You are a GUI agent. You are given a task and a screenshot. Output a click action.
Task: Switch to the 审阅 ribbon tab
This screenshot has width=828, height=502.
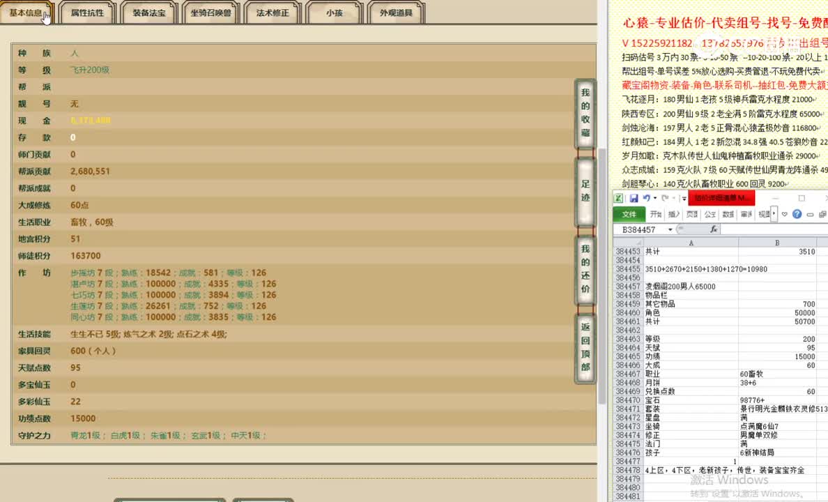click(746, 215)
